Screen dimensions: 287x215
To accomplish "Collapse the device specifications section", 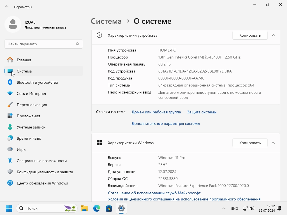I will [273, 35].
